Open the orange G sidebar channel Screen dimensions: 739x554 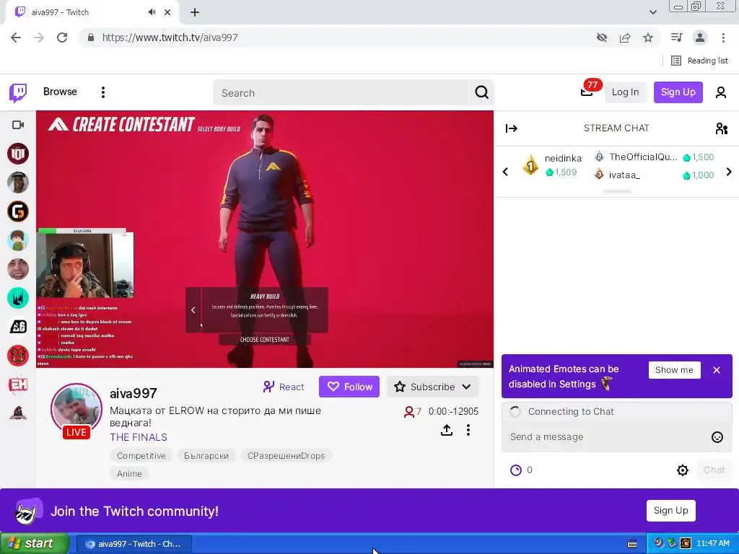point(18,211)
